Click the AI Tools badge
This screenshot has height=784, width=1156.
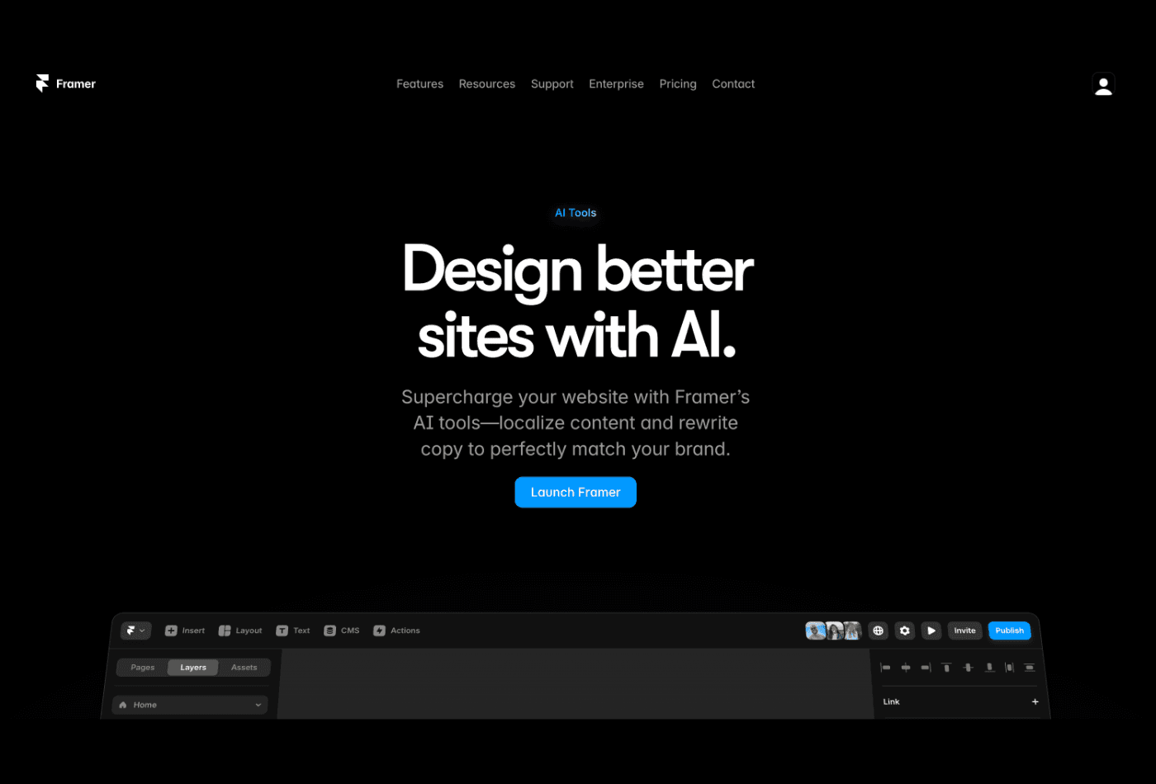click(x=576, y=213)
